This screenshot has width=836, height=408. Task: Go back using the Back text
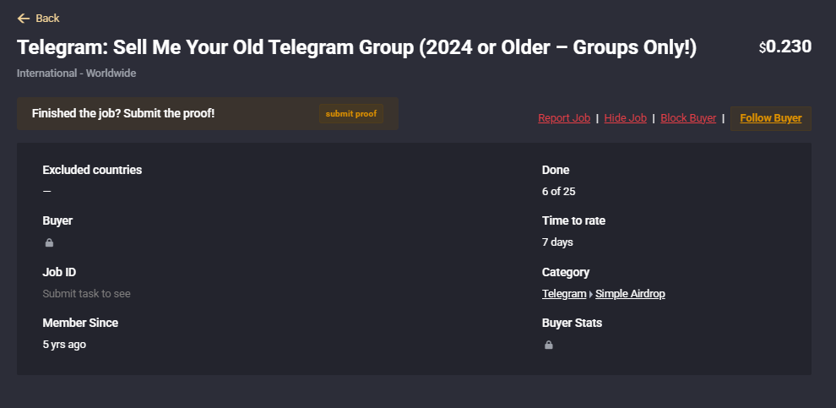click(47, 19)
